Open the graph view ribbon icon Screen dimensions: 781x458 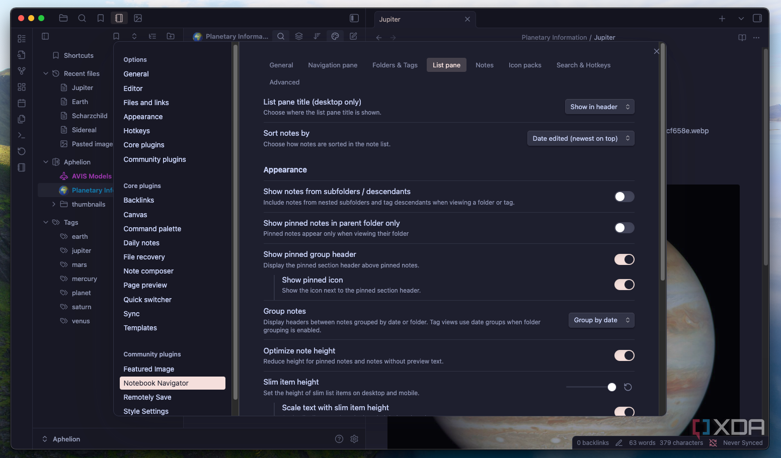click(22, 71)
